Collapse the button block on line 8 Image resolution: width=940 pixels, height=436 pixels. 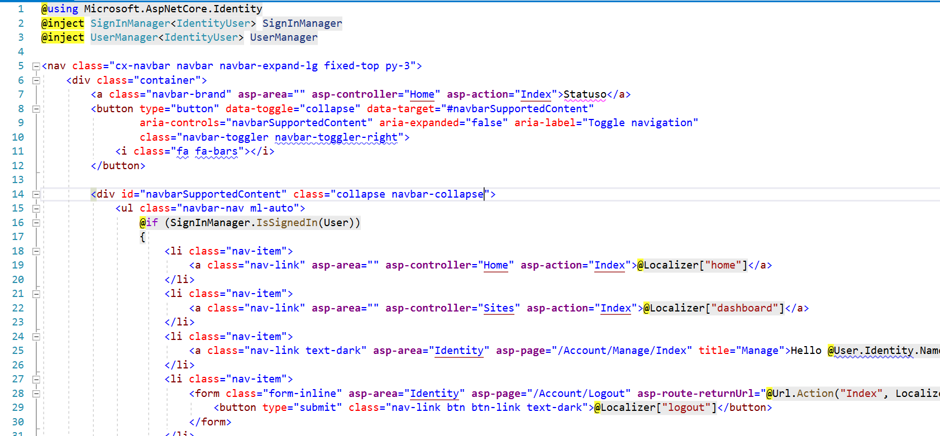pos(36,109)
